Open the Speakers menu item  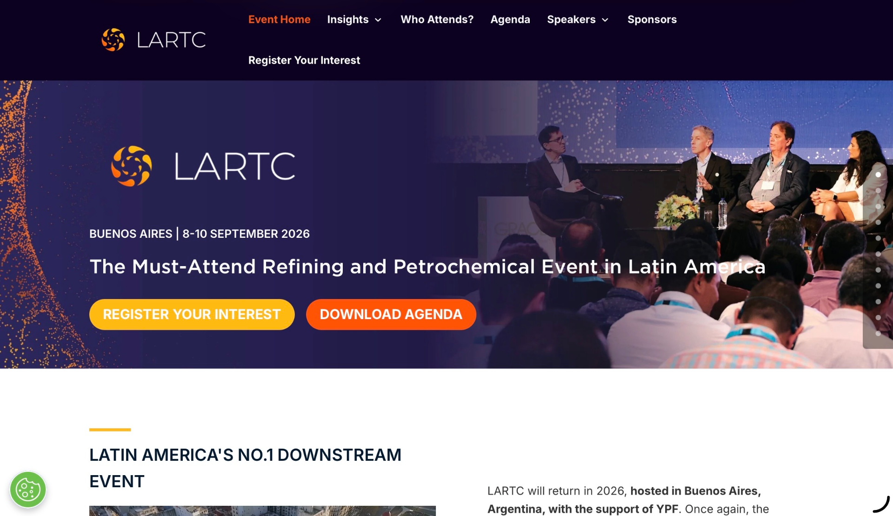(571, 20)
